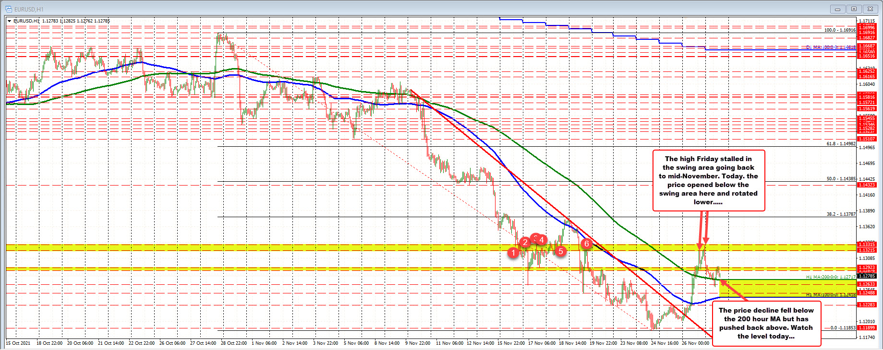This screenshot has width=883, height=350.
Task: Click the red price tag 1.14323
Action: coord(867,185)
